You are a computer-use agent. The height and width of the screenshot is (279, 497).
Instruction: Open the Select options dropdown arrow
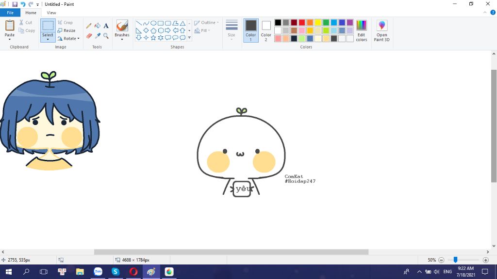pos(48,39)
